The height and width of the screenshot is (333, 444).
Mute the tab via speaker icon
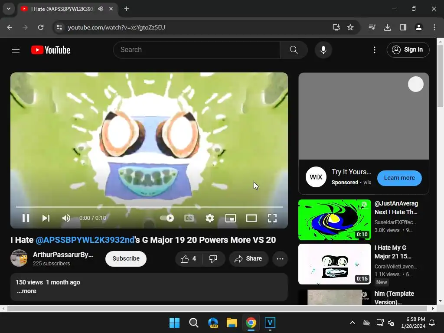coord(101,9)
